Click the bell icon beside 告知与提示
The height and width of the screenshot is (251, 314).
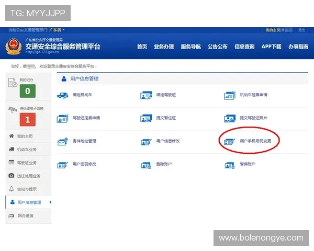click(x=12, y=189)
